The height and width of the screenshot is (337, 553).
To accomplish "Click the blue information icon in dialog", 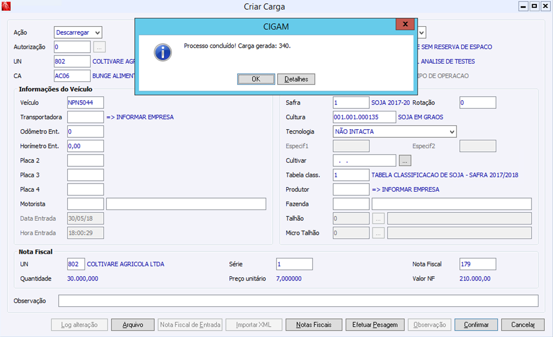I will [163, 52].
